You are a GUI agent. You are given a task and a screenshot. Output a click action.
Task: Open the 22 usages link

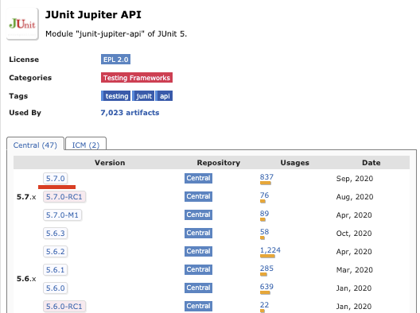click(264, 305)
